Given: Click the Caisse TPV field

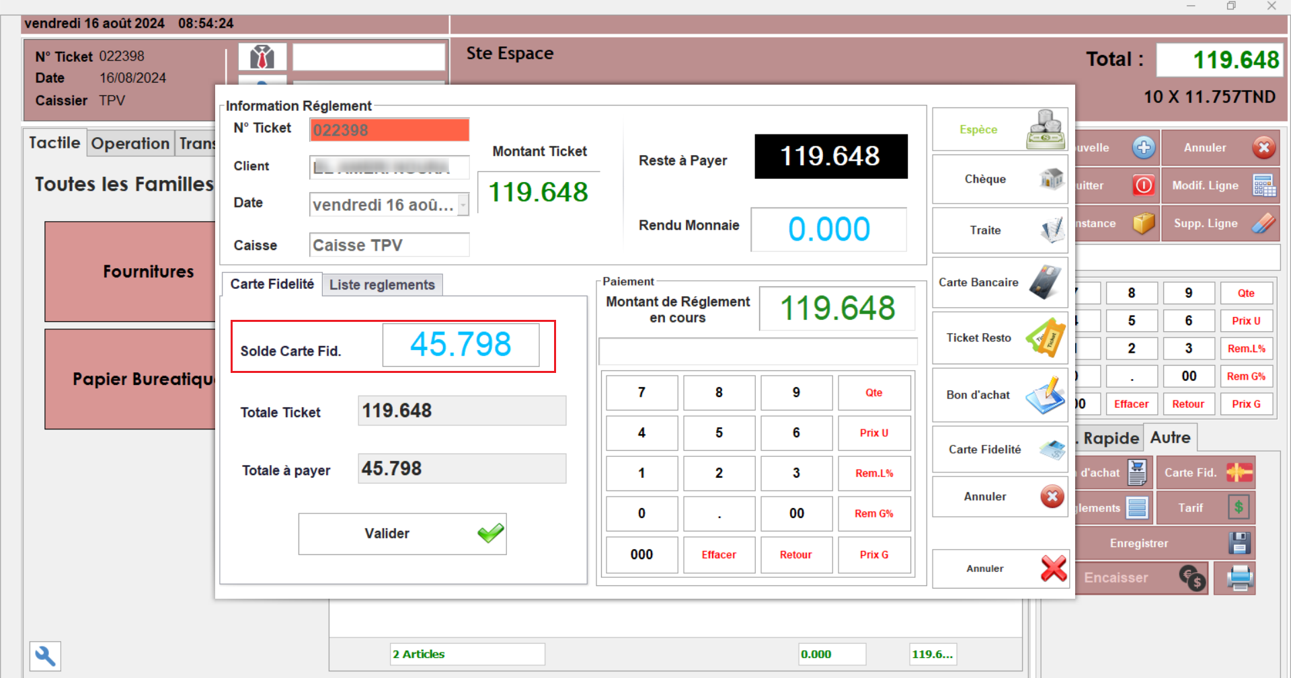Looking at the screenshot, I should [389, 245].
